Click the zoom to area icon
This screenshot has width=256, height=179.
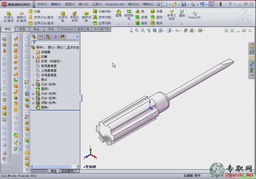[143, 30]
